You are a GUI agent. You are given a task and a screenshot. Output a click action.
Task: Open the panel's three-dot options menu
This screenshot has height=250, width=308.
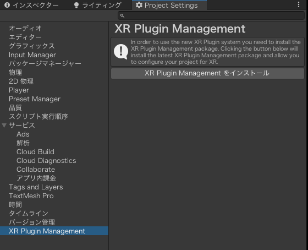pyautogui.click(x=298, y=5)
